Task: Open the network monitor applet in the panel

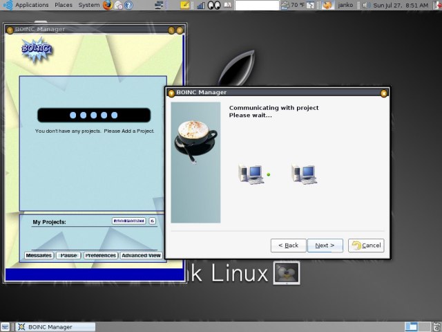Action: [x=160, y=5]
